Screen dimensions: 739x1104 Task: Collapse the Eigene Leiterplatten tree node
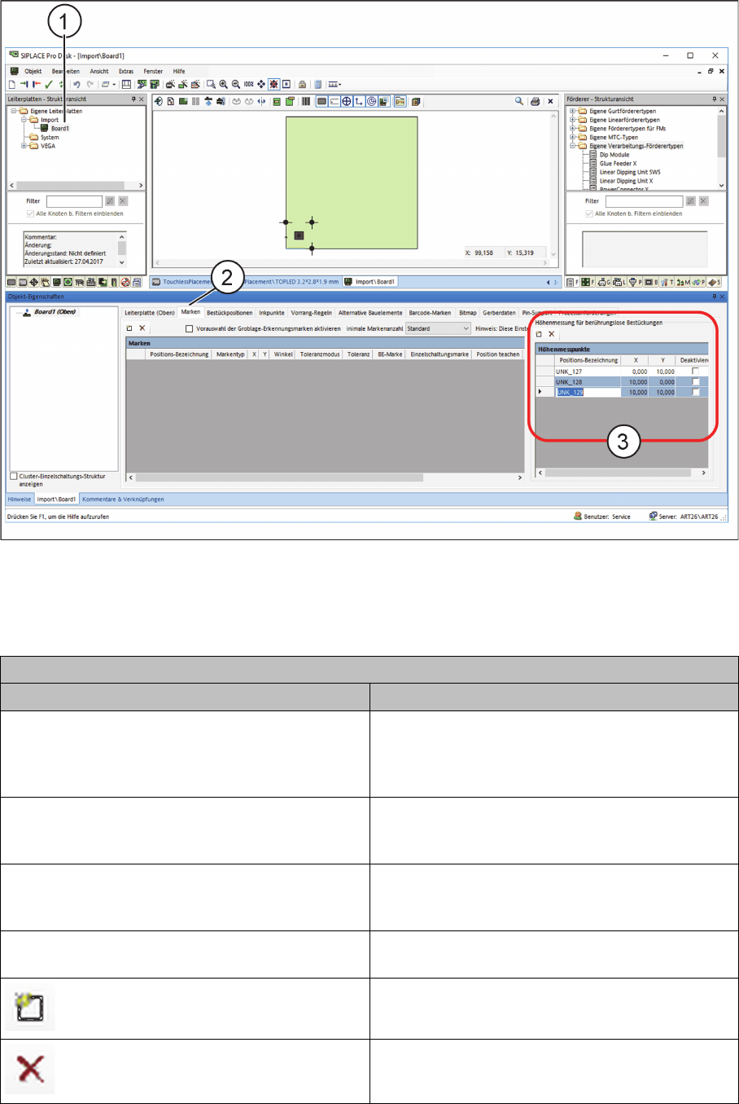[x=14, y=111]
